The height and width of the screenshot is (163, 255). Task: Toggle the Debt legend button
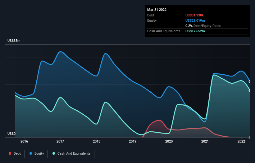(15, 154)
